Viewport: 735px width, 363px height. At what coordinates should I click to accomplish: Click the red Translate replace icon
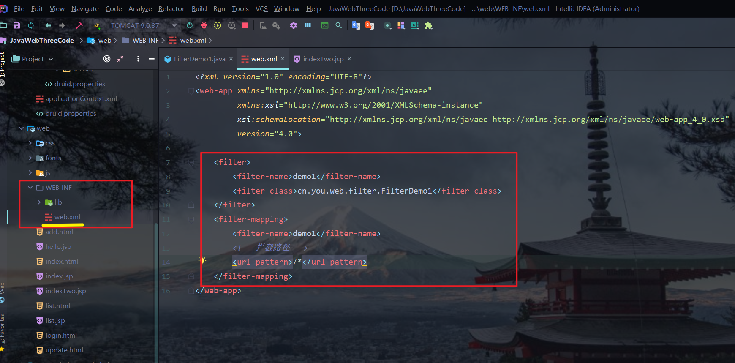(370, 25)
